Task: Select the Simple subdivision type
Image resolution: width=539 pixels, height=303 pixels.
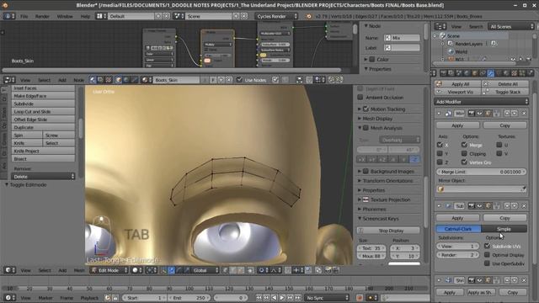Action: [504, 229]
